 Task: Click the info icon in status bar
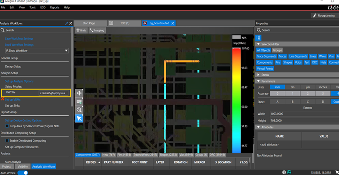[284, 173]
